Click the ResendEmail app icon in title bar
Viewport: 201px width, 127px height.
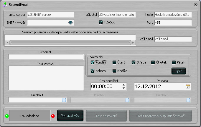5,5
